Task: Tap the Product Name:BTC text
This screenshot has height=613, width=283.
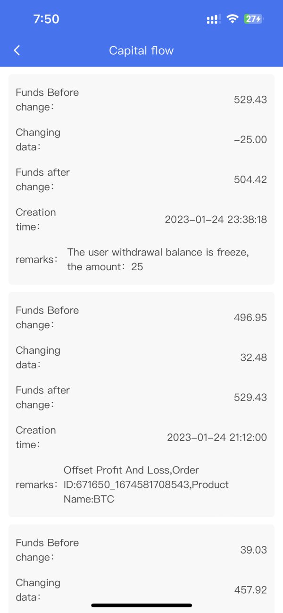Action: point(89,499)
